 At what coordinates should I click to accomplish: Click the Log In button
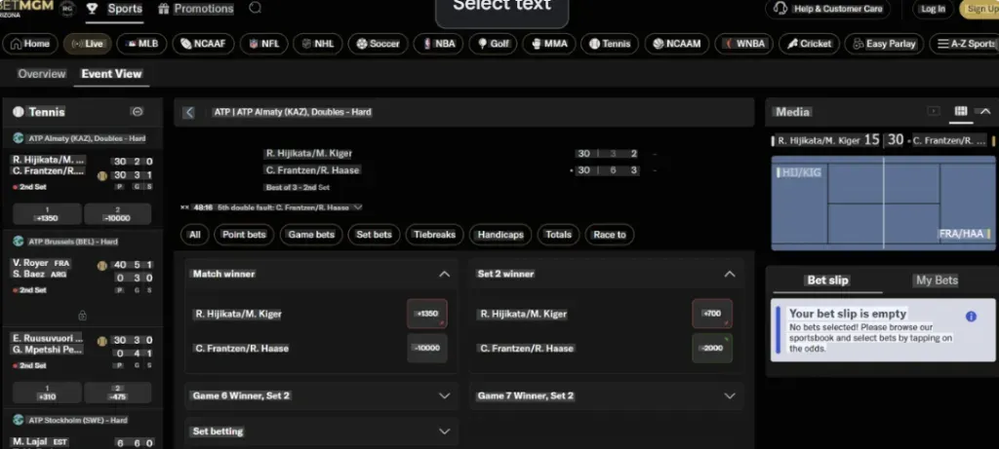click(x=933, y=9)
